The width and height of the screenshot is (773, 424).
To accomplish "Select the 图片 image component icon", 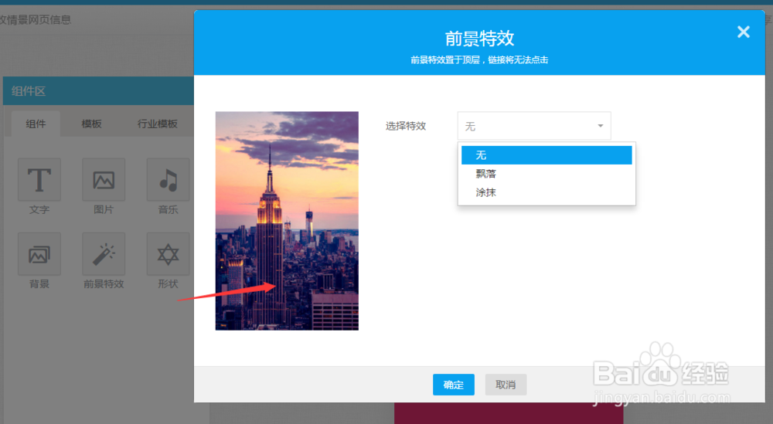I will click(104, 180).
